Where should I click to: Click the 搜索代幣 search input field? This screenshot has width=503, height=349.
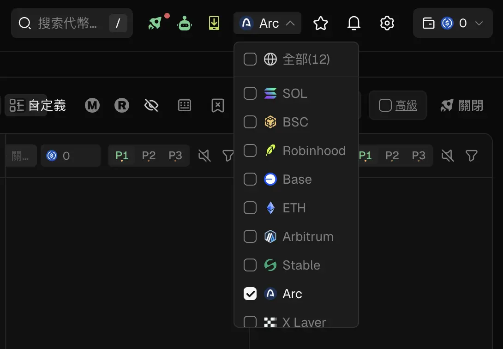(x=72, y=23)
